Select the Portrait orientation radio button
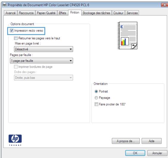Image resolution: width=168 pixels, height=158 pixels. [x=96, y=92]
